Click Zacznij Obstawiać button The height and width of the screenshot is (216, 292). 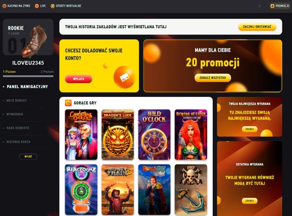(257, 27)
